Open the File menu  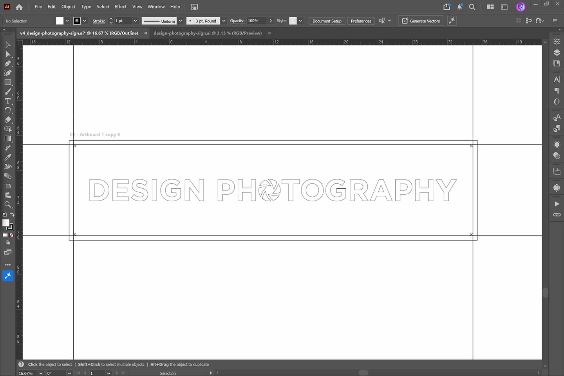[38, 7]
